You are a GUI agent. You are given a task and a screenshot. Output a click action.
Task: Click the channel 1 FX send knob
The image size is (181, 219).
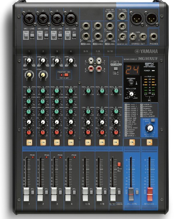[x=29, y=122]
